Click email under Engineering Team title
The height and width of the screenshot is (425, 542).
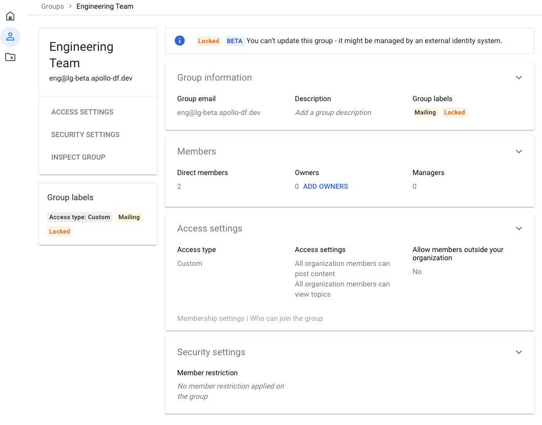click(x=91, y=78)
